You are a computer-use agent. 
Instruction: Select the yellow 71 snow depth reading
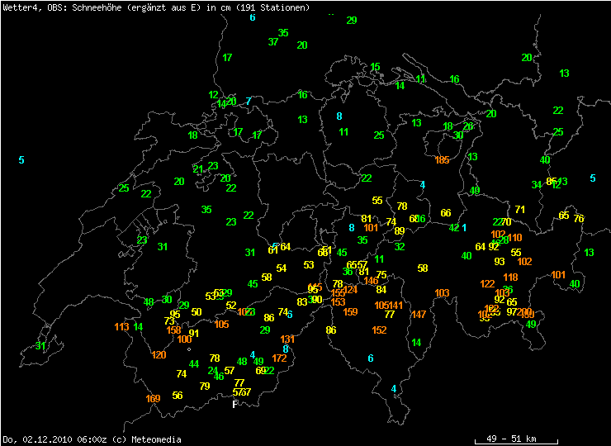click(520, 210)
